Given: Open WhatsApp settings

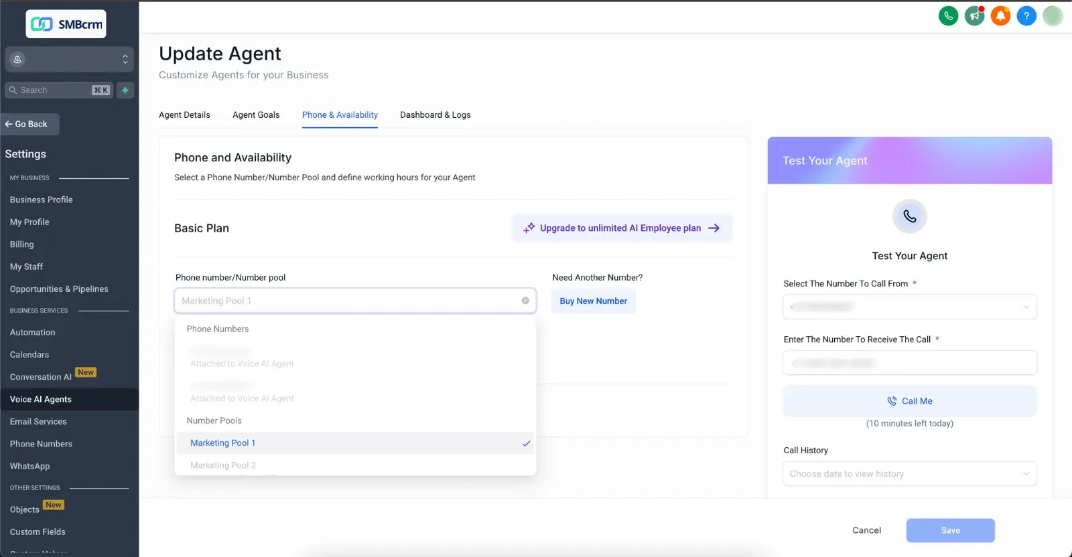Looking at the screenshot, I should (30, 466).
